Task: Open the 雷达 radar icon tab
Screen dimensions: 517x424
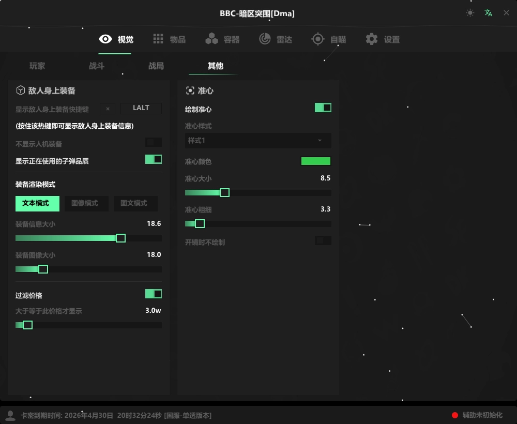Action: tap(265, 39)
